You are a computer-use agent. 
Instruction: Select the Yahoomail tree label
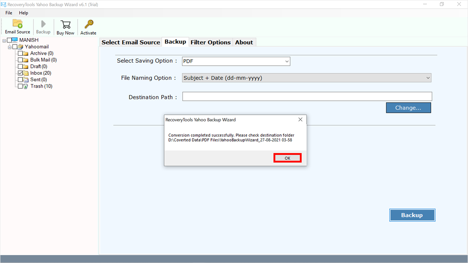pyautogui.click(x=37, y=47)
